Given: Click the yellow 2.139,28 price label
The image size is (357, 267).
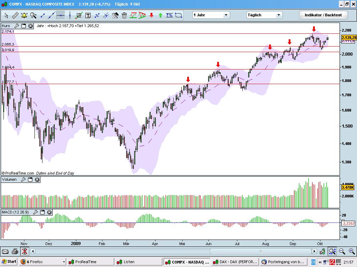Looking at the screenshot, I should (349, 38).
